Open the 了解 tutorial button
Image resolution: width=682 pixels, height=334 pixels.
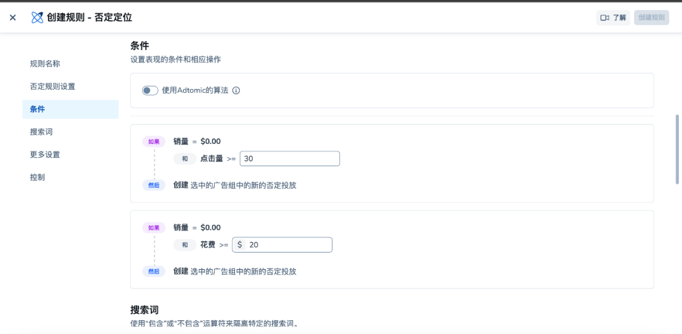click(613, 18)
